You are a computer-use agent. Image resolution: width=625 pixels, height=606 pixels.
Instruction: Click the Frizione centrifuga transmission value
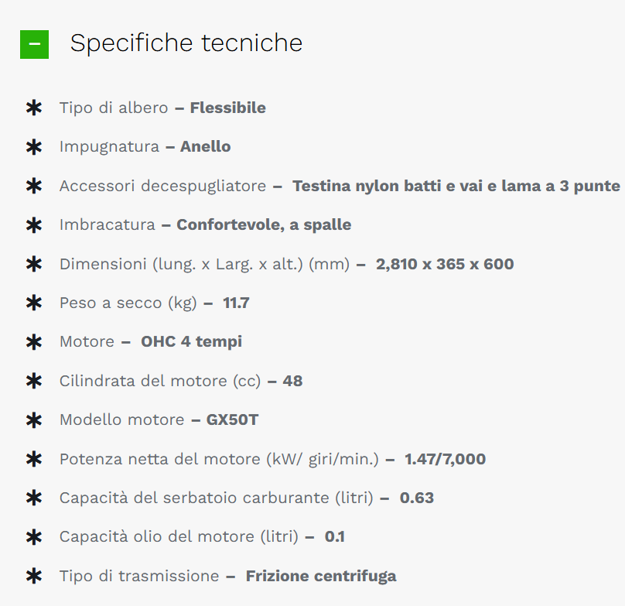[x=321, y=576]
